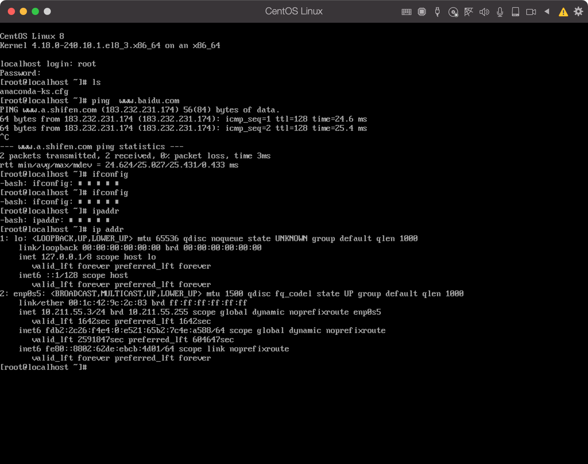
Task: Click the green zoom window button
Action: point(35,11)
